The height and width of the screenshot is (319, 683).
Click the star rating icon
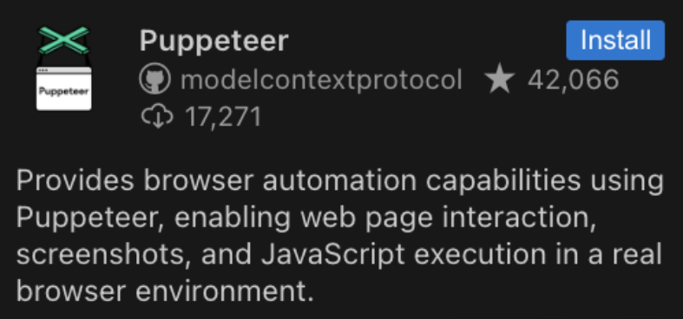tap(499, 80)
